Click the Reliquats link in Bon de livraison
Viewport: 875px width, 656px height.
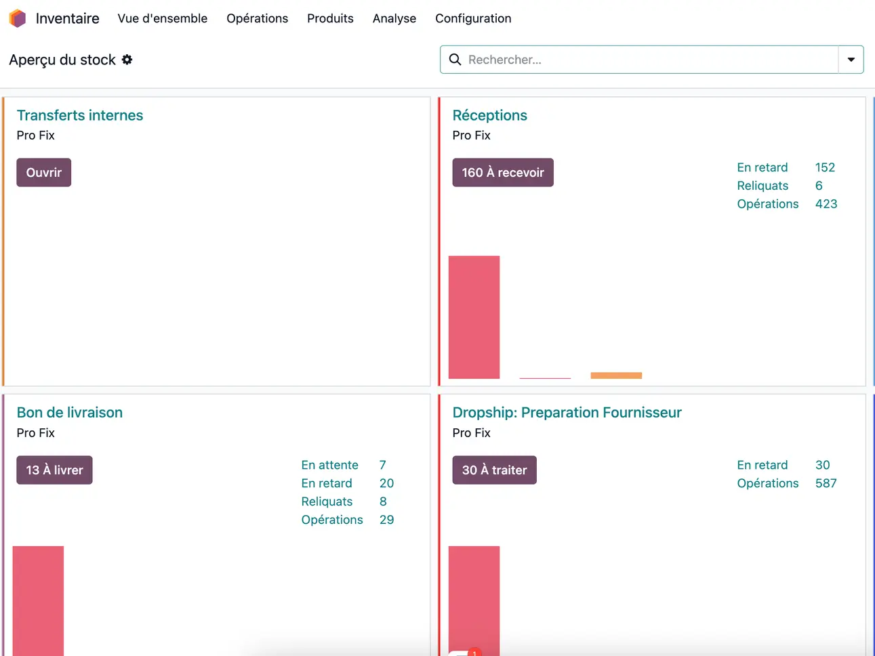pyautogui.click(x=327, y=501)
